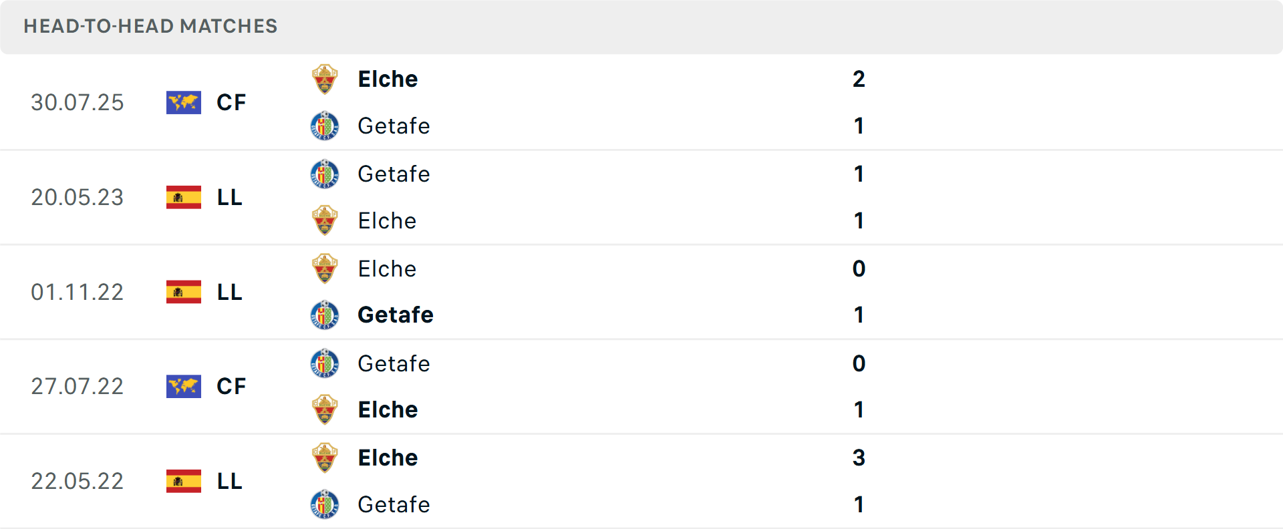Viewport: 1283px width, 529px height.
Task: Click Elche crest in 30.07.25 match
Action: pyautogui.click(x=325, y=79)
